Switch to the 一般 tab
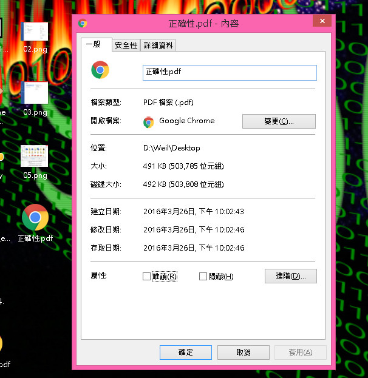This screenshot has width=368, height=378. pyautogui.click(x=97, y=44)
